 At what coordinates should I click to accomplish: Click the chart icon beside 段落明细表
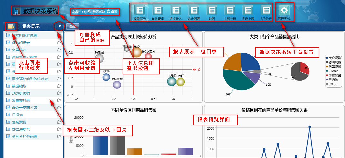pos(8,42)
